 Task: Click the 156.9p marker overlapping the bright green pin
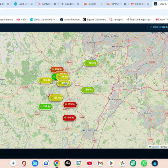click(63, 77)
